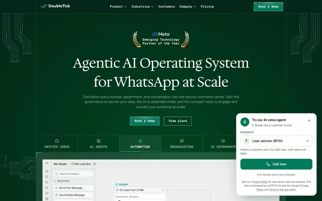This screenshot has width=322, height=201.
Task: Click the Send Text Message icon
Action: click(x=57, y=188)
